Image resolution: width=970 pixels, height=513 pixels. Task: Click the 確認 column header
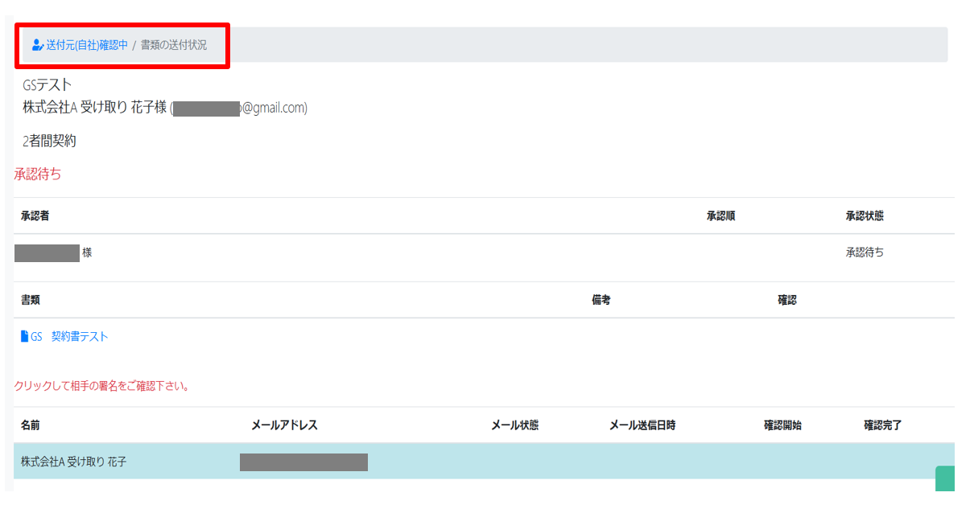(786, 300)
